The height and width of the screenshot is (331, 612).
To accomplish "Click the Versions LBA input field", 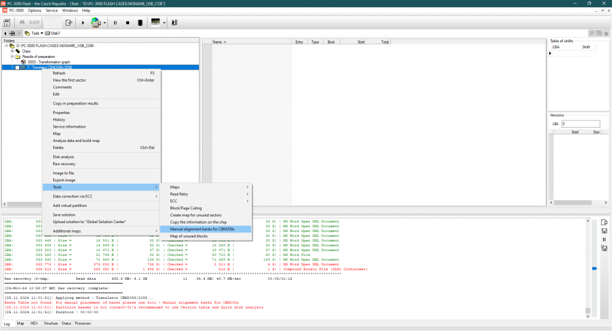I will click(x=580, y=123).
